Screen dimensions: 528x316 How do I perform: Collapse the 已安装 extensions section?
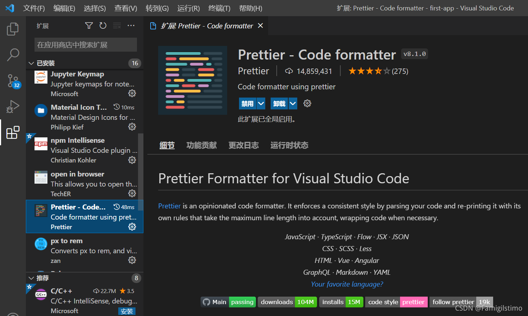point(31,63)
